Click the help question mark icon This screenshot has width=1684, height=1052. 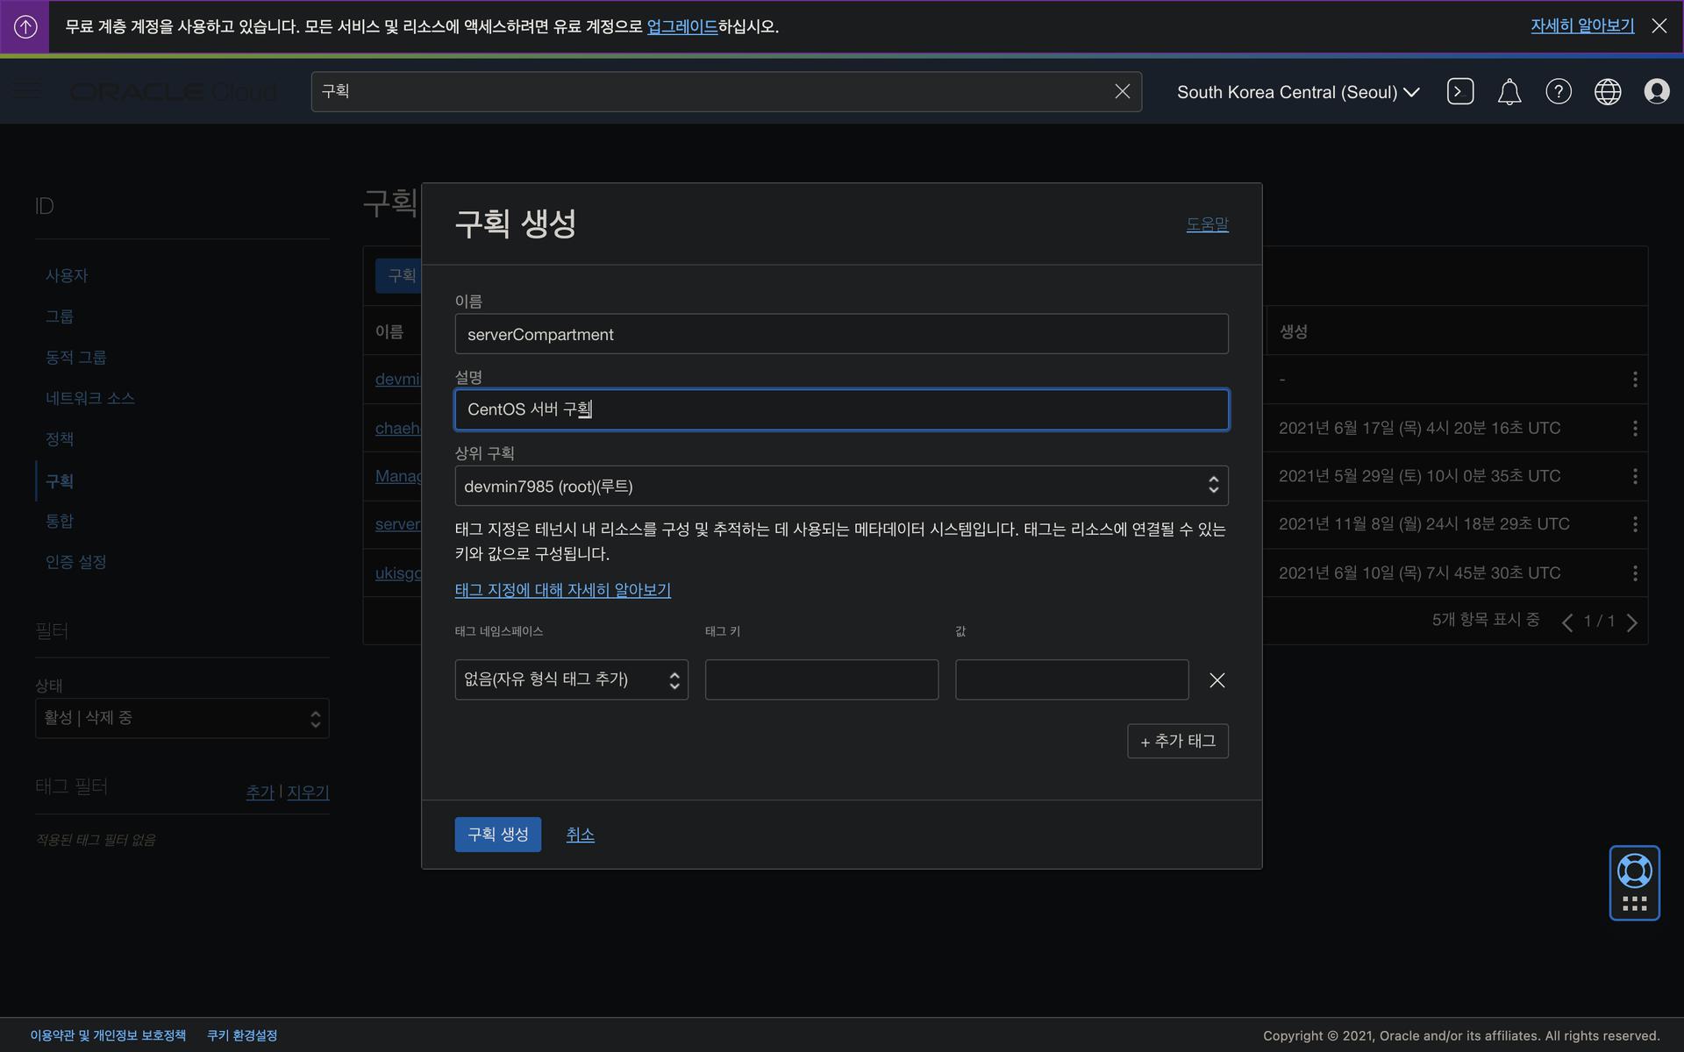coord(1558,91)
